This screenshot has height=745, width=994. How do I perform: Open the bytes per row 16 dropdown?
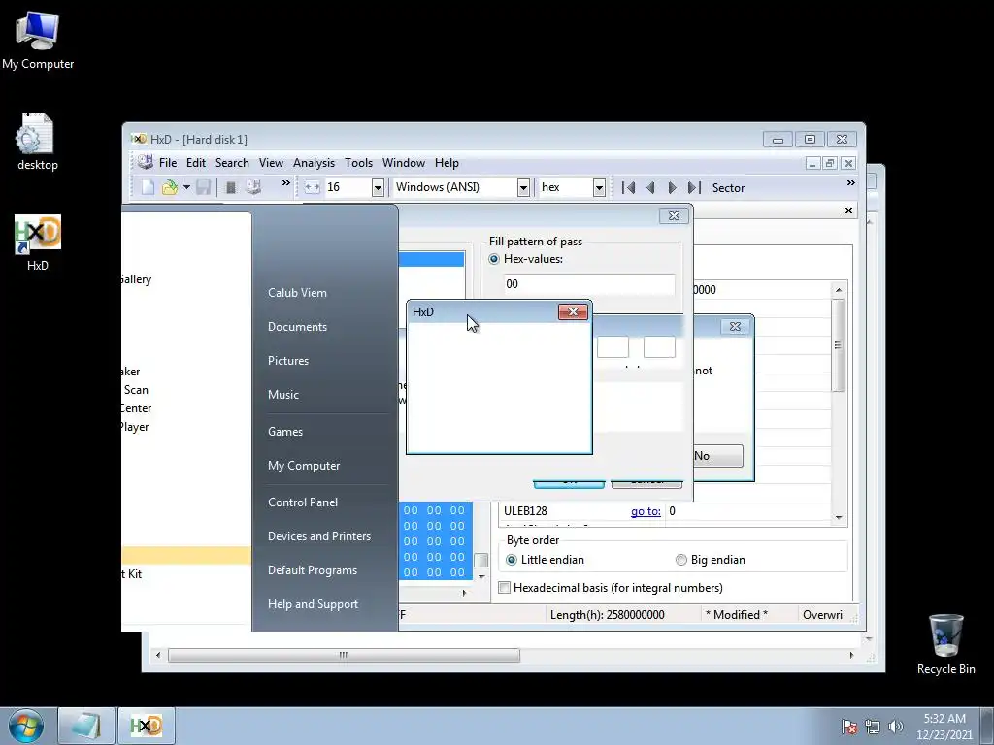[378, 187]
